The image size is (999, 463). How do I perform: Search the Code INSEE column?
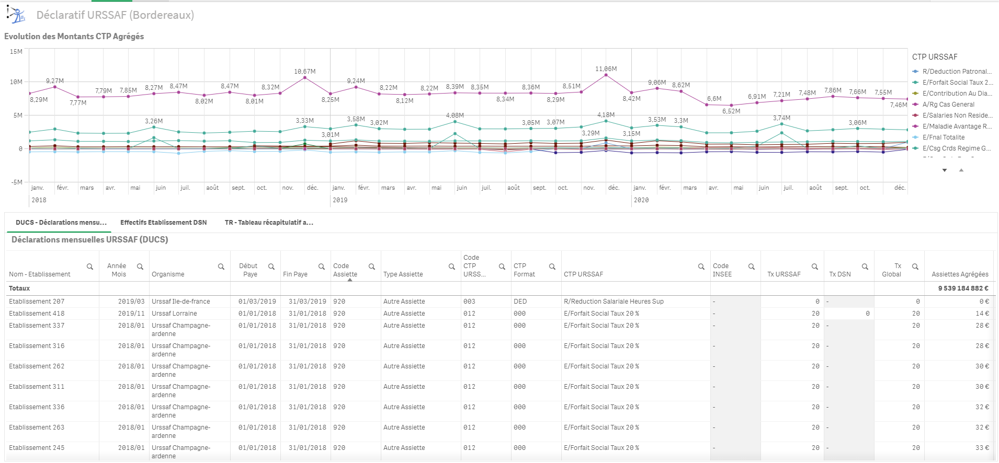coord(752,267)
